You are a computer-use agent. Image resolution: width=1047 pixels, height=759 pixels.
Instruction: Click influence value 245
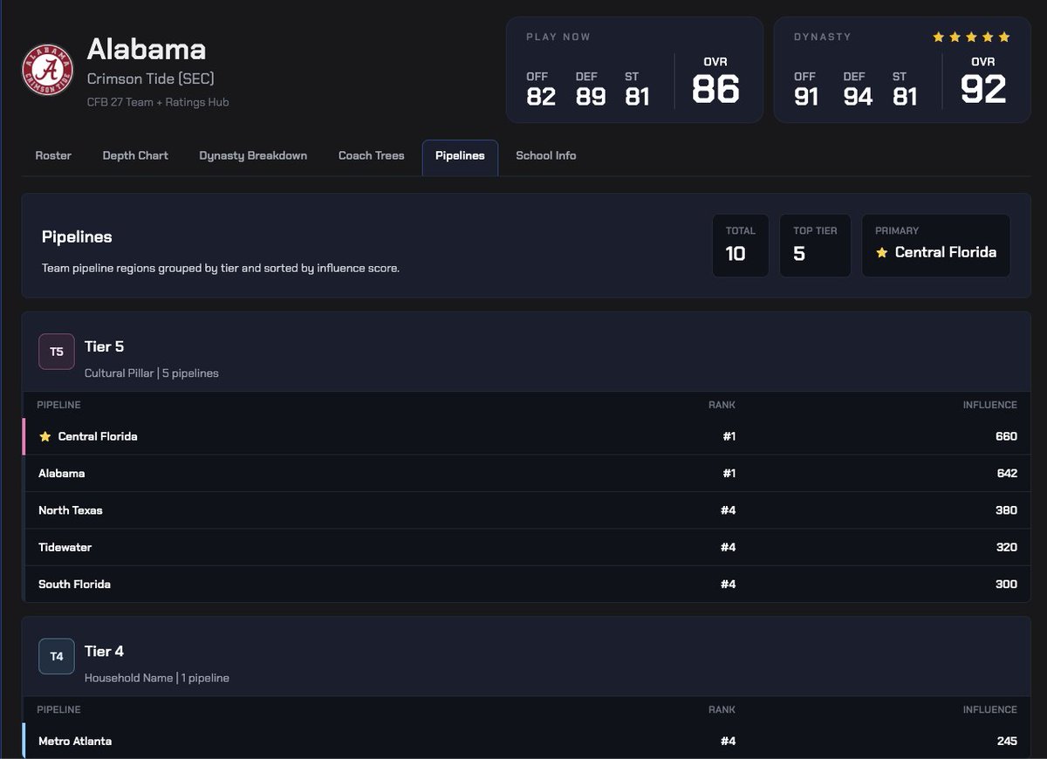click(x=1006, y=741)
